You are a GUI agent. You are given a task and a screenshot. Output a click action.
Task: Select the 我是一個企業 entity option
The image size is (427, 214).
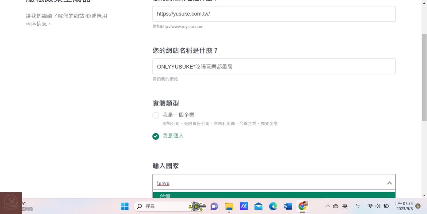[156, 115]
